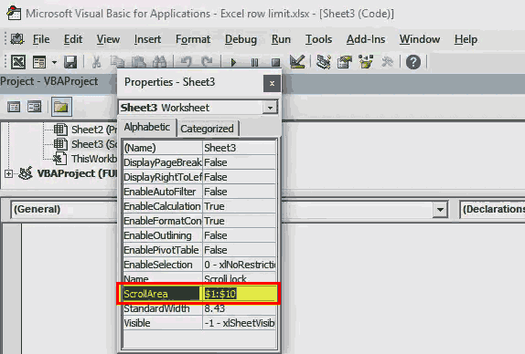This screenshot has height=354, width=525.
Task: Click the Save toolbar icon
Action: click(x=70, y=62)
